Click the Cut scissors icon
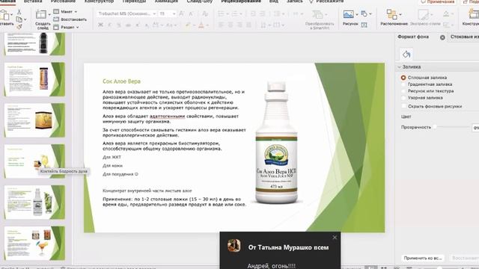 [19, 12]
